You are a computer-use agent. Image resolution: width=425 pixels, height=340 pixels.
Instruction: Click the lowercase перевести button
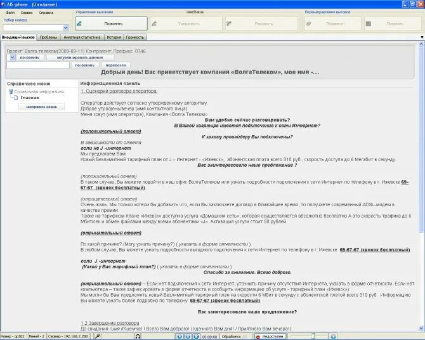(x=115, y=65)
